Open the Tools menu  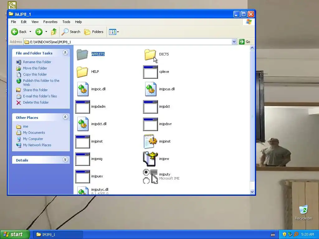[x=66, y=22]
